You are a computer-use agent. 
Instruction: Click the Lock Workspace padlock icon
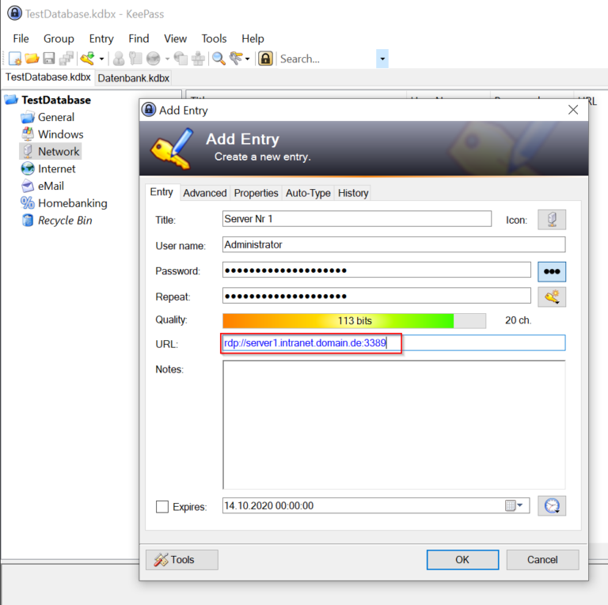[266, 59]
